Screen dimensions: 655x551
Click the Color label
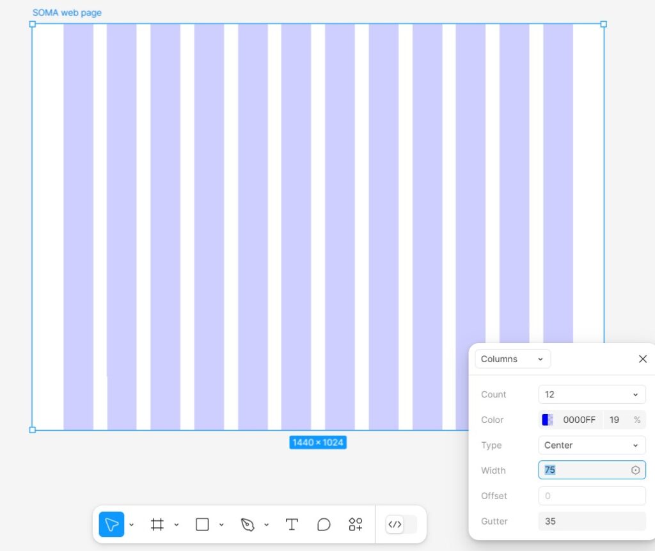pos(492,420)
